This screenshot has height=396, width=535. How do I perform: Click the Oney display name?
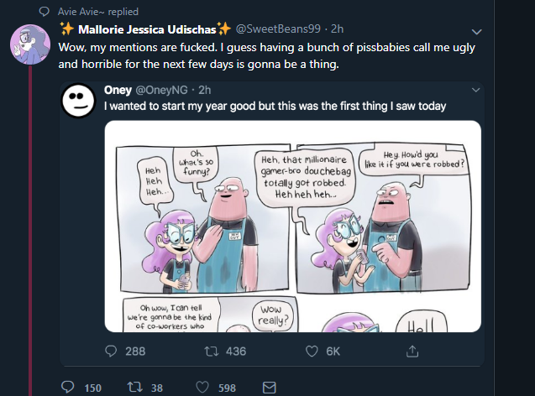[118, 90]
